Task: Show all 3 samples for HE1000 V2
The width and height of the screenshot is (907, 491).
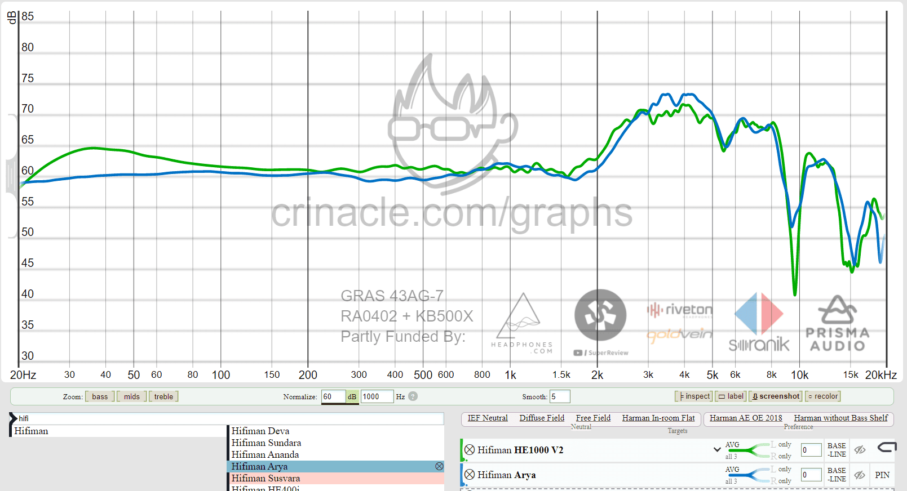Action: 731,457
